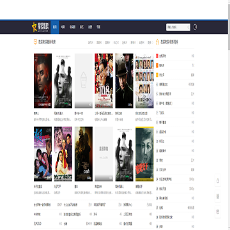Open the second item in the navigation bar
This screenshot has width=230, height=230.
(63, 27)
